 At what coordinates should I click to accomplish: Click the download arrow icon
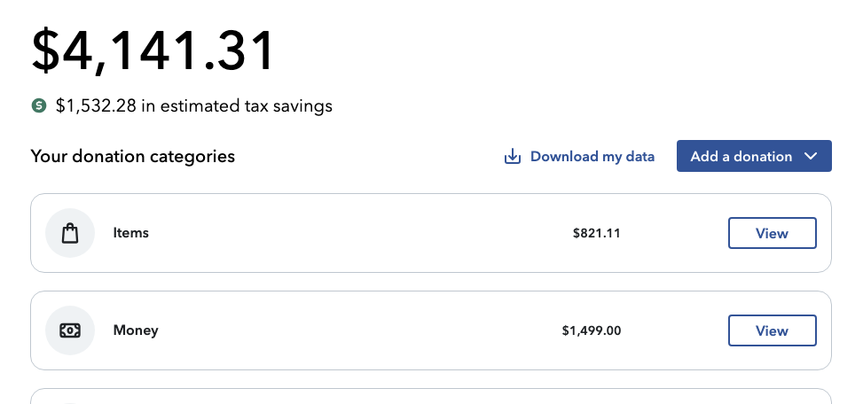[512, 157]
